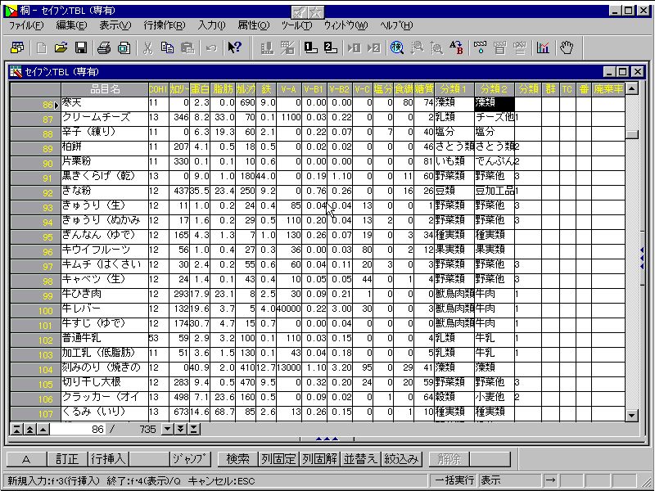Click the Print icon in toolbar
Image resolution: width=655 pixels, height=491 pixels.
105,47
